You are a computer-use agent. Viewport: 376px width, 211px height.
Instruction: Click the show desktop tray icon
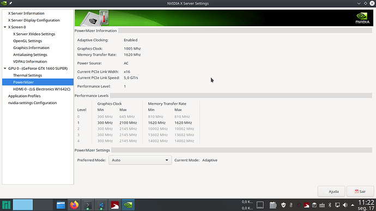pyautogui.click(x=260, y=205)
